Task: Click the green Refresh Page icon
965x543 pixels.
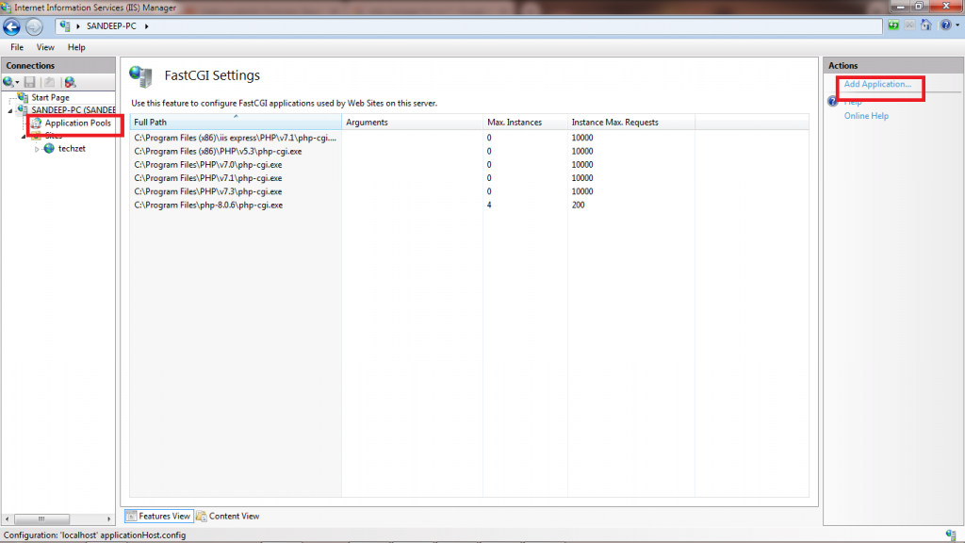Action: coord(893,25)
